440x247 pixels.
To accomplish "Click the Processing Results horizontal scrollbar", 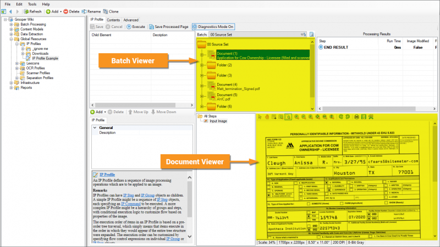I will (x=377, y=109).
